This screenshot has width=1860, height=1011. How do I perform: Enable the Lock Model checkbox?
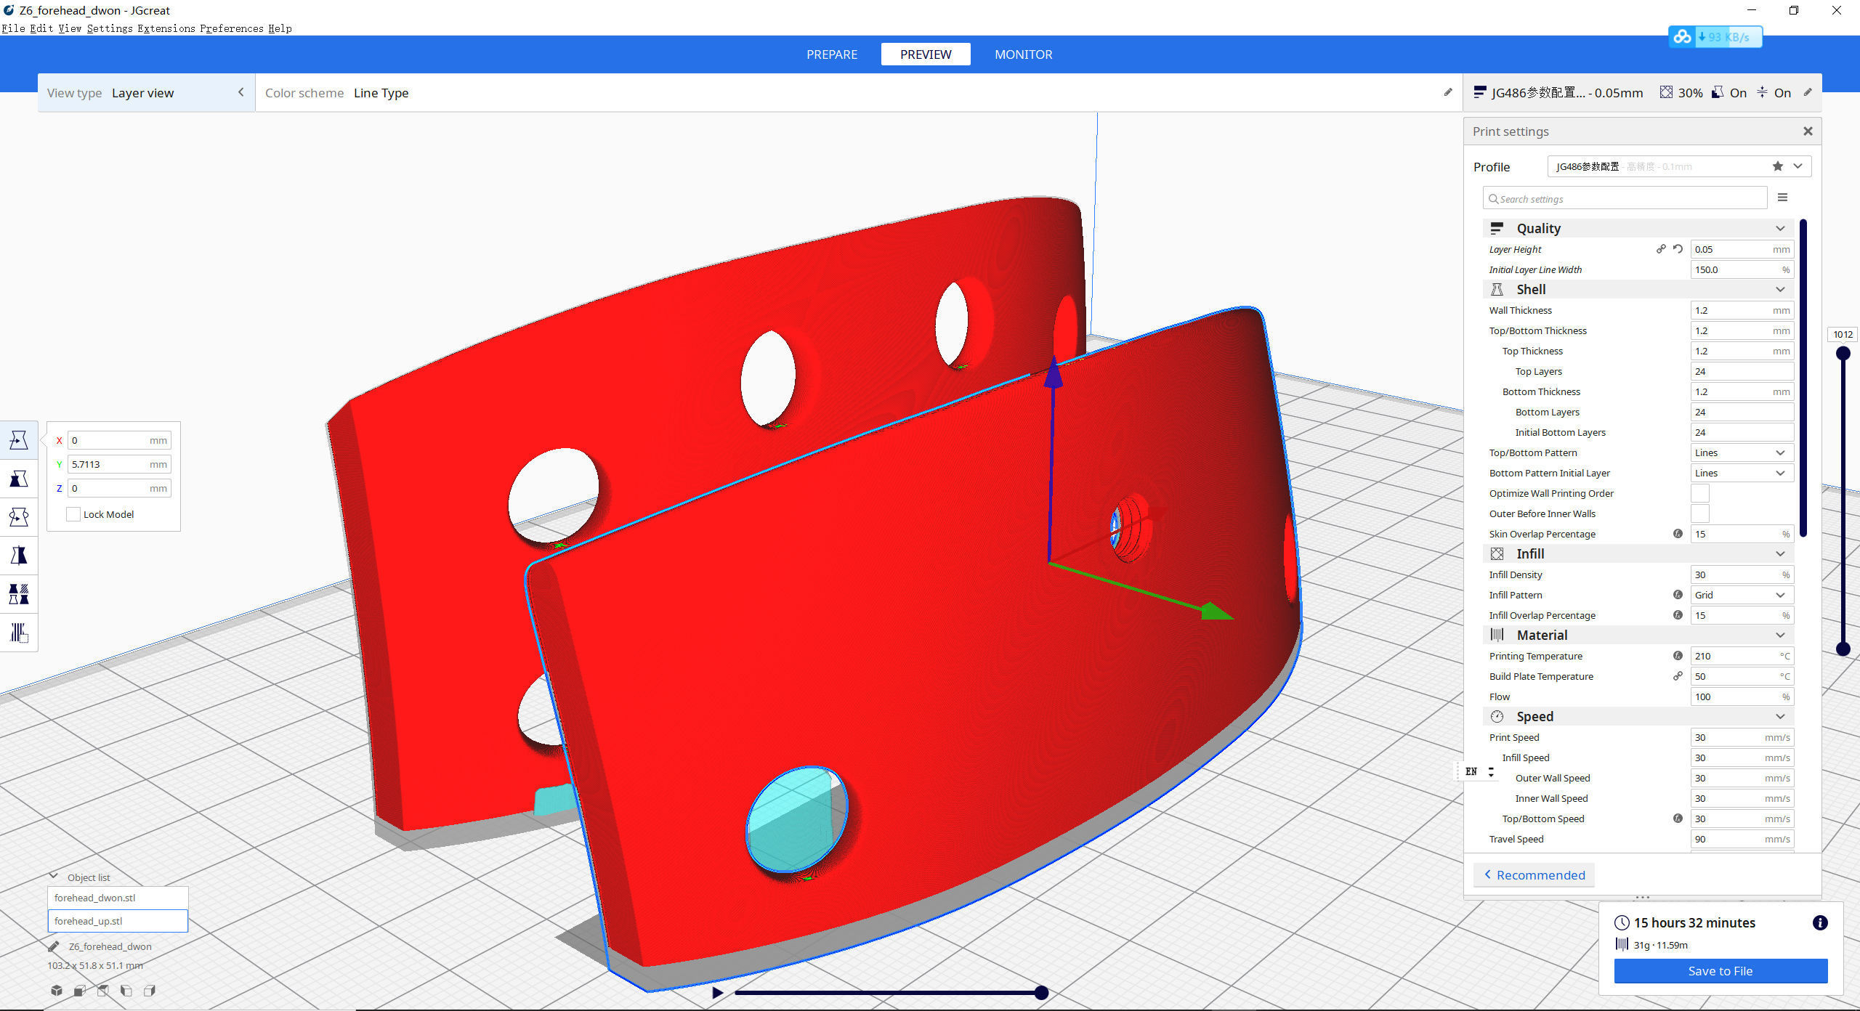(x=73, y=514)
